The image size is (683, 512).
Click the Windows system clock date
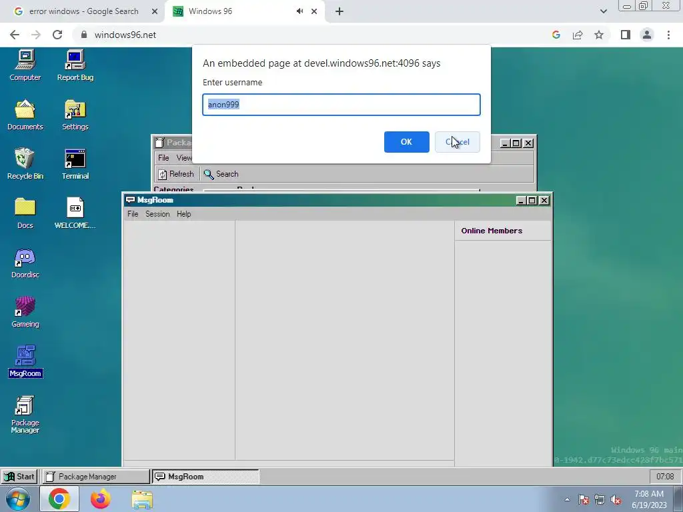coord(649,499)
